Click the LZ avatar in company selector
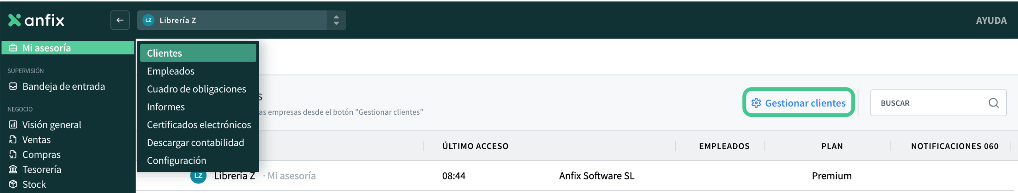 coord(148,20)
